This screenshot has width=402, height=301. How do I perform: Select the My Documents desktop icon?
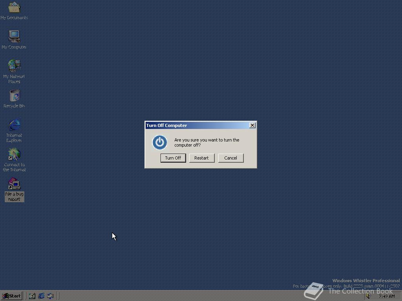14,11
